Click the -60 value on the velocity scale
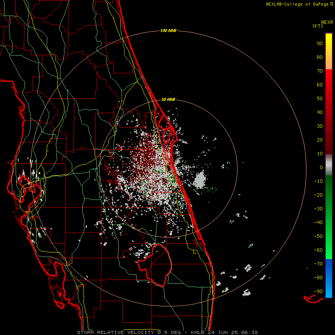Viewport: 335px width, 335px height. pyautogui.click(x=318, y=250)
